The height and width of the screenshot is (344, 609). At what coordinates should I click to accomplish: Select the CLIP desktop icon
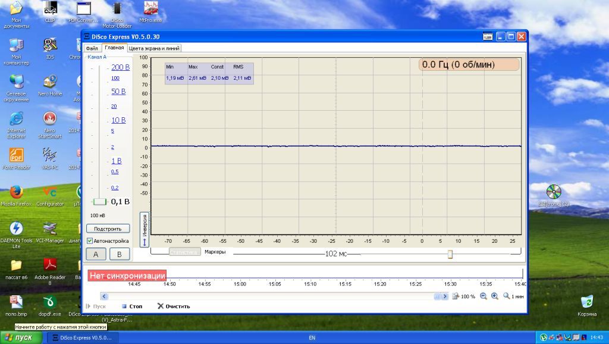(50, 12)
